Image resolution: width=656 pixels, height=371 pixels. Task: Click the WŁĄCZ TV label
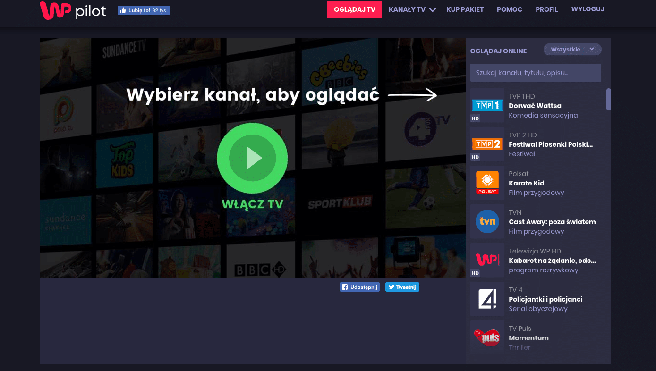point(252,204)
